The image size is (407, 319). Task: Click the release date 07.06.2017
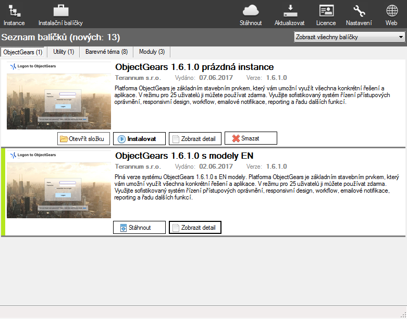coord(216,78)
